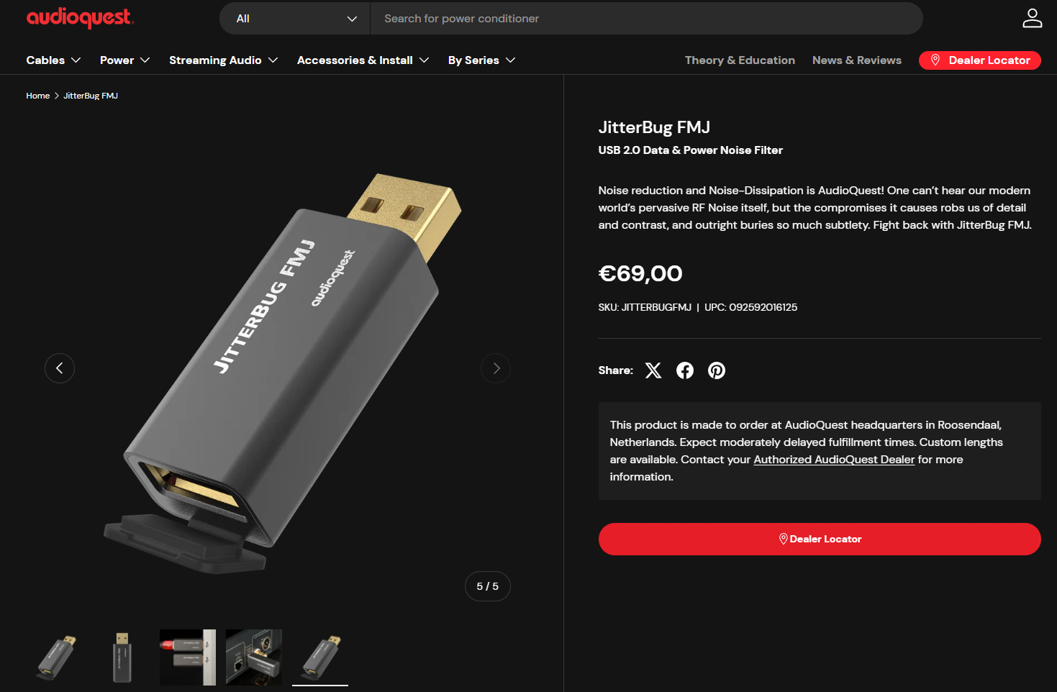Open News & Reviews page

(856, 60)
